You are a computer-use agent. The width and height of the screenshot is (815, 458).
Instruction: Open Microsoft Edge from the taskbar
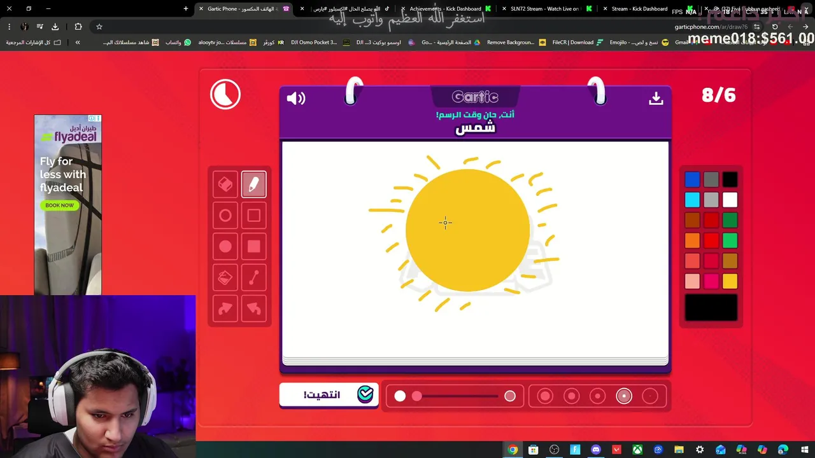[783, 450]
